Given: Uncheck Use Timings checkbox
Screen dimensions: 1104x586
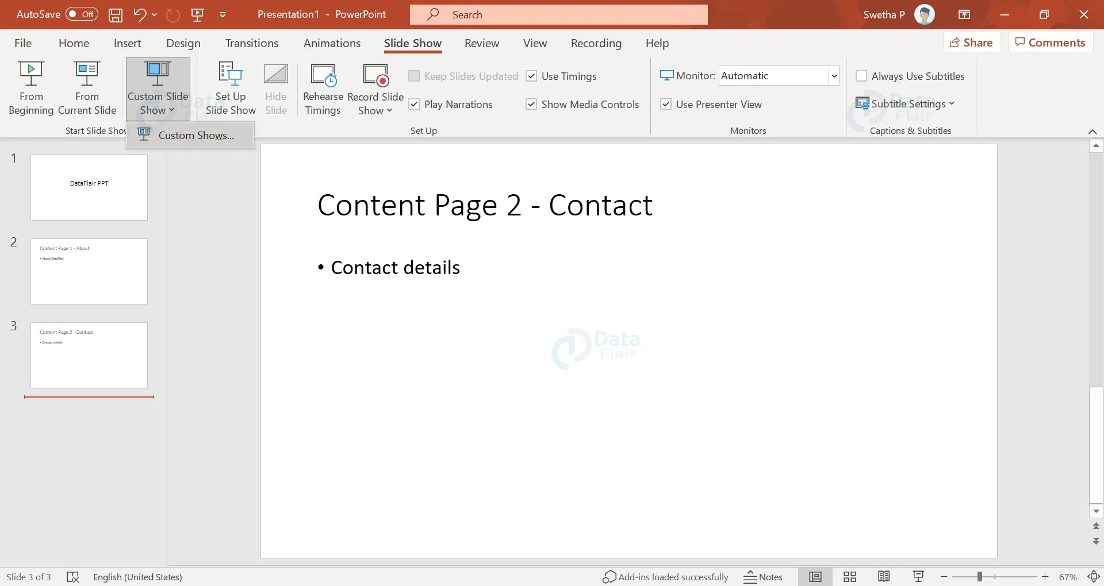Looking at the screenshot, I should click(x=531, y=76).
